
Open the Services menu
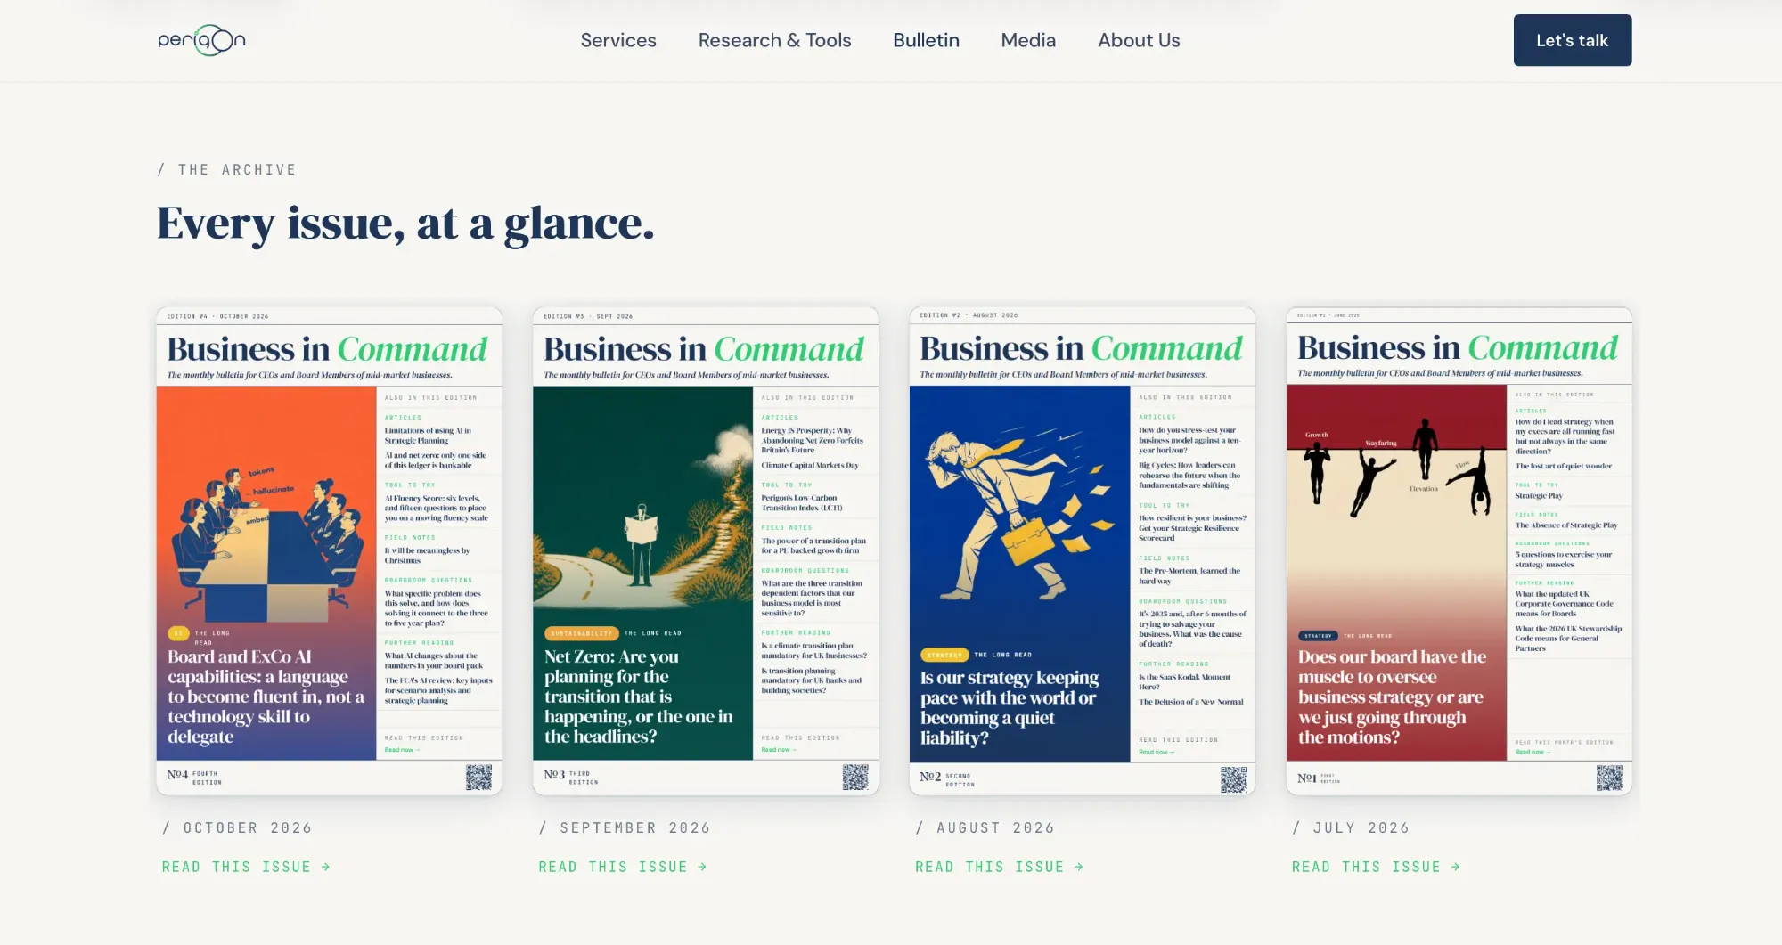618,40
